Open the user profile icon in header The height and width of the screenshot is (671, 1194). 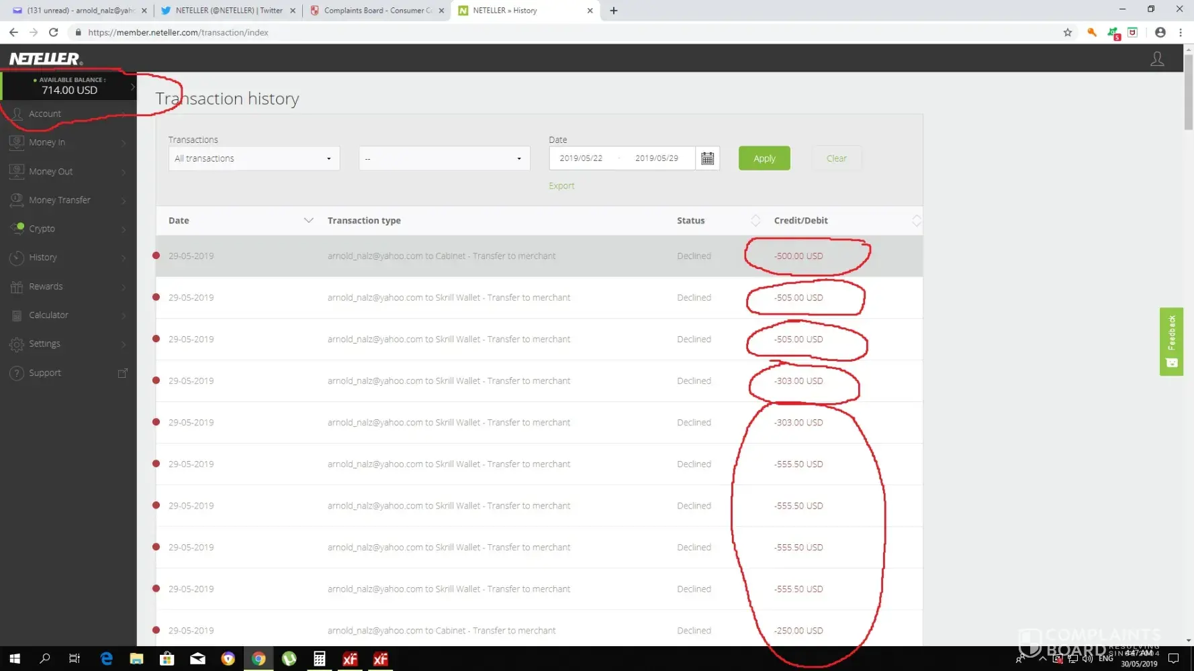tap(1156, 59)
